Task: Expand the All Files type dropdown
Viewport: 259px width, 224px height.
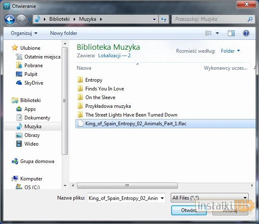Action: [x=210, y=198]
